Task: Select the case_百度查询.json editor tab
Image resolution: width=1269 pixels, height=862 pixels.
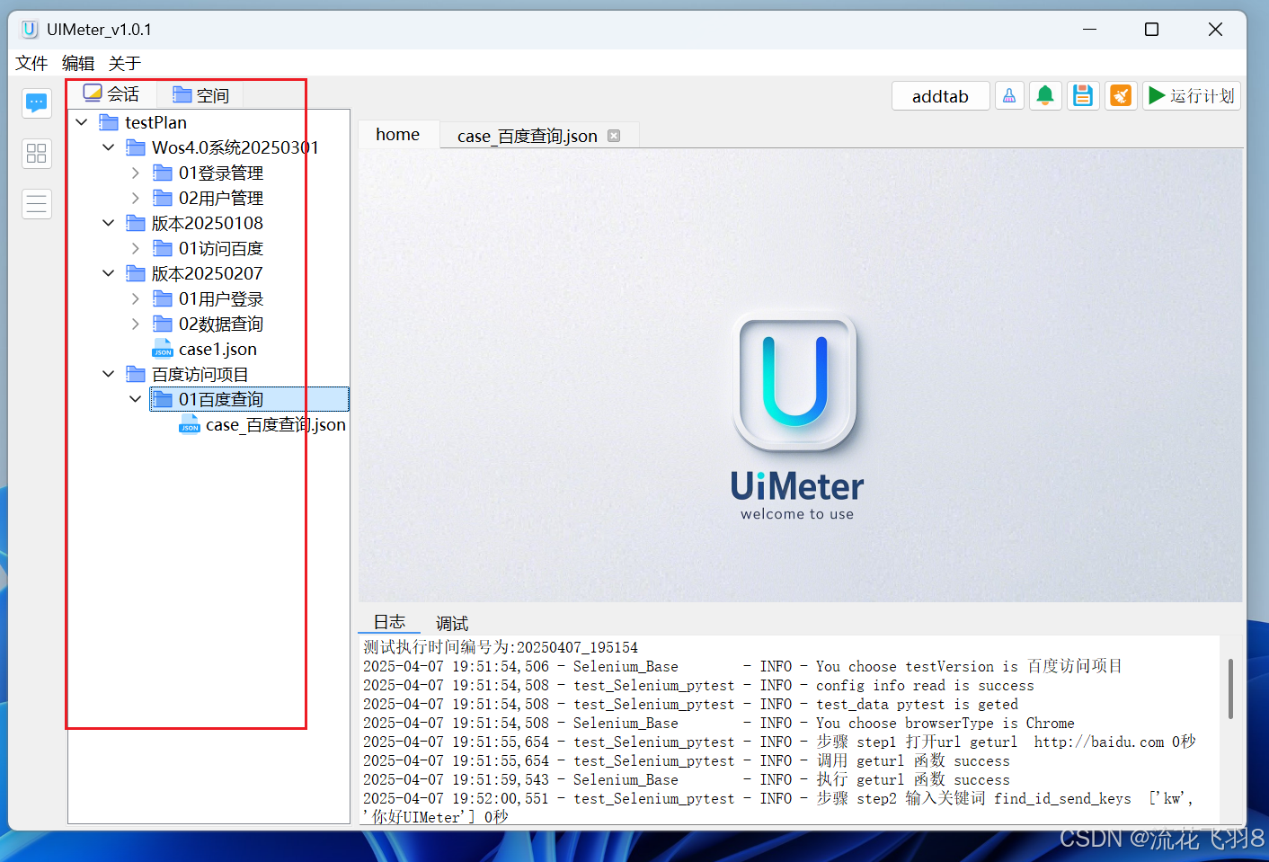Action: coord(537,136)
